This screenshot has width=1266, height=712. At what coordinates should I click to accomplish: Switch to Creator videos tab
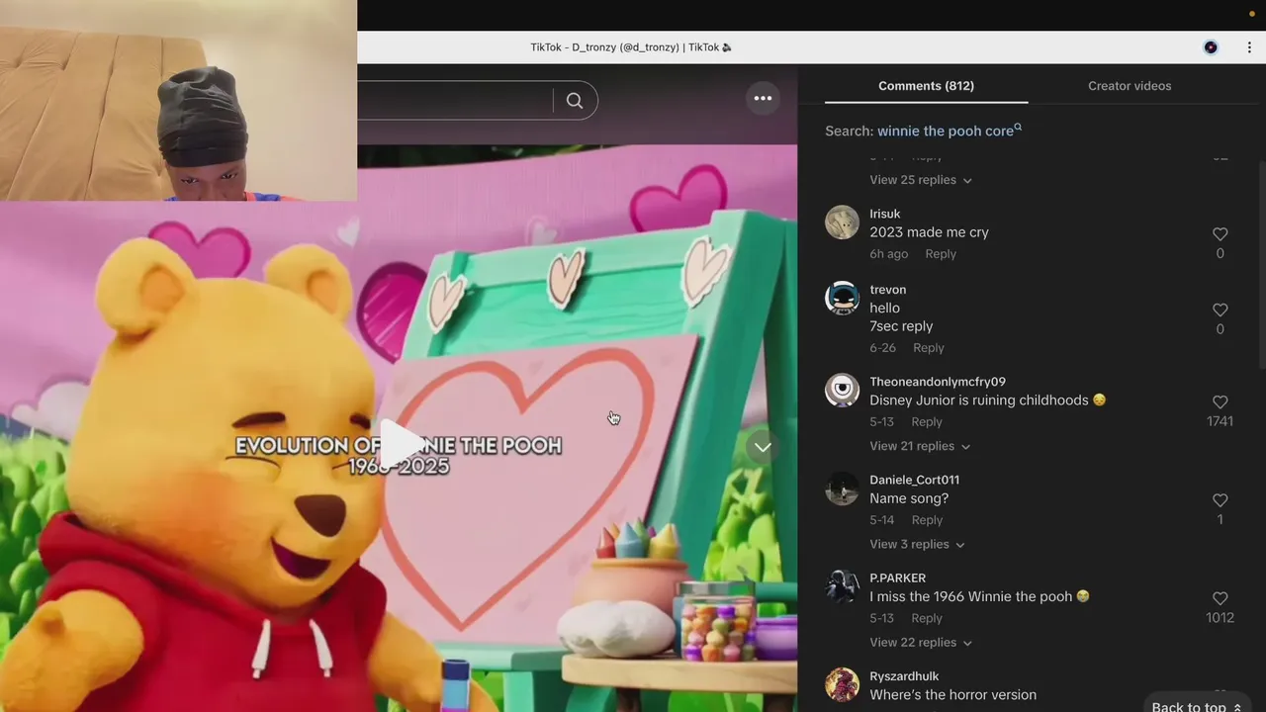(x=1130, y=86)
